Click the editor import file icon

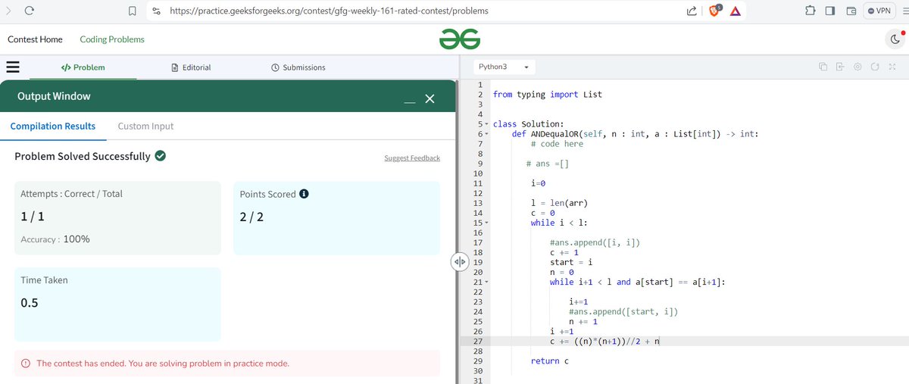(840, 67)
